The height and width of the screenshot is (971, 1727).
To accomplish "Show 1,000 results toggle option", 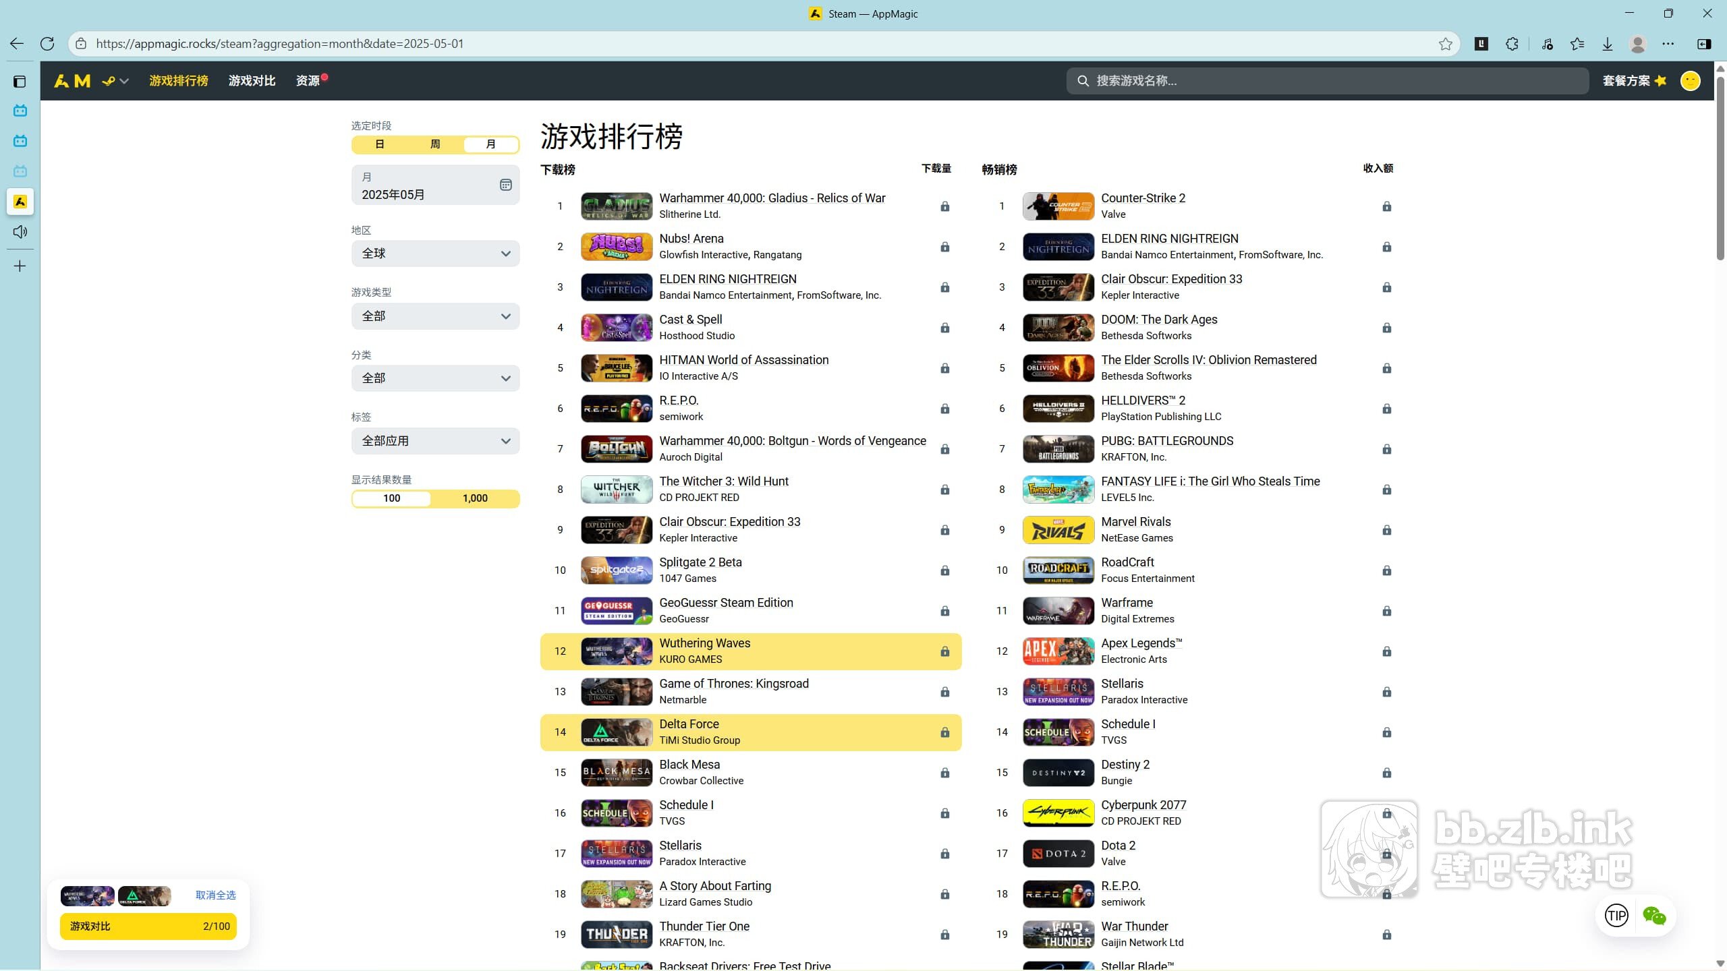I will [x=475, y=498].
